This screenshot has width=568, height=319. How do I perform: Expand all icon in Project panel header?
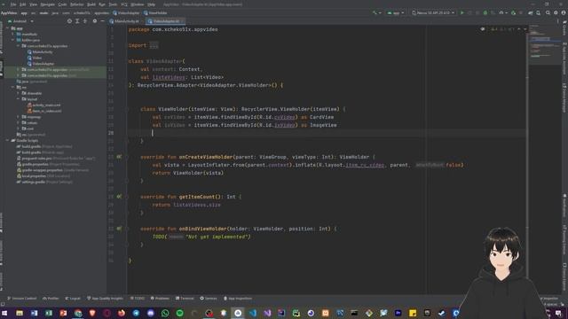tap(77, 21)
